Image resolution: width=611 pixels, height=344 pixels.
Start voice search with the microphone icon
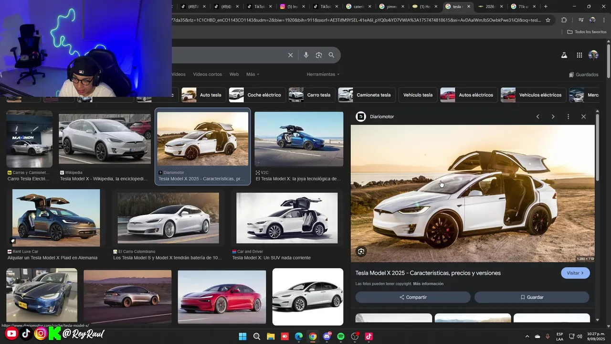[x=306, y=55]
